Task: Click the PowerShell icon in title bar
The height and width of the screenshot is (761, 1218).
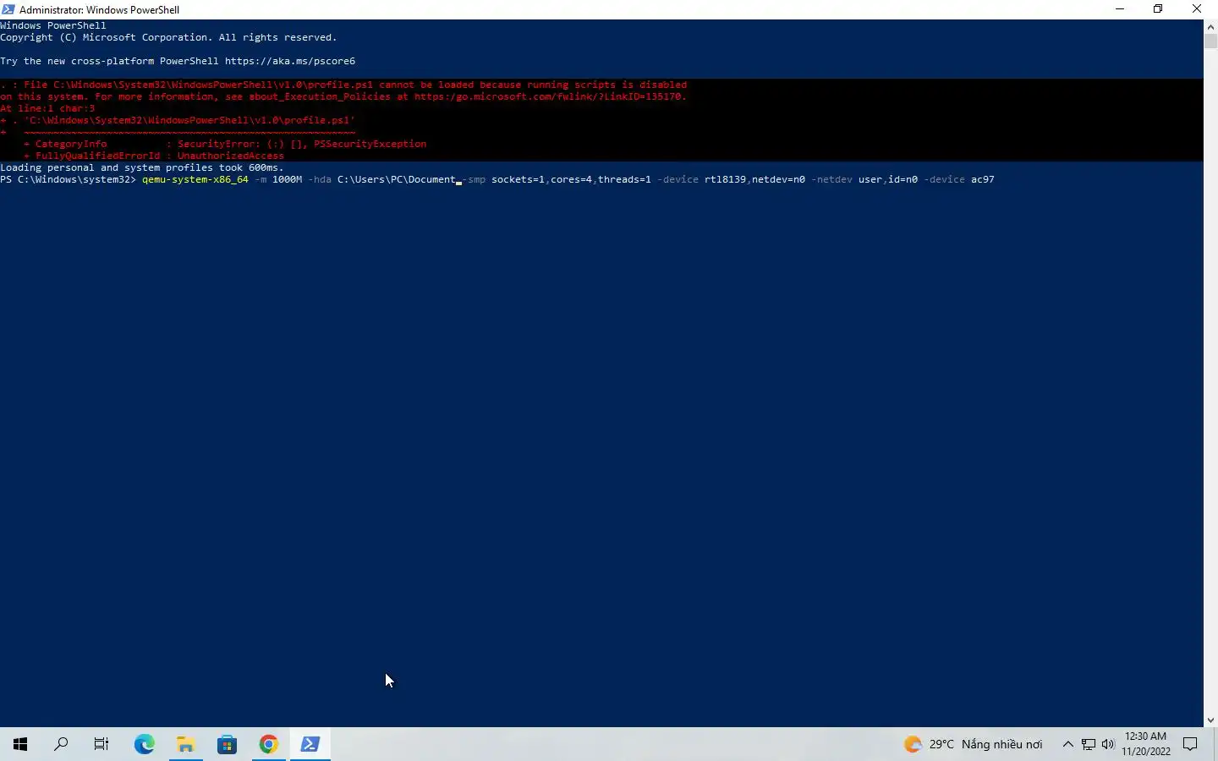Action: click(8, 9)
